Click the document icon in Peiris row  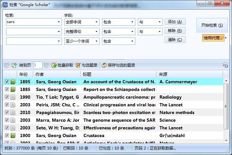tap(13, 105)
